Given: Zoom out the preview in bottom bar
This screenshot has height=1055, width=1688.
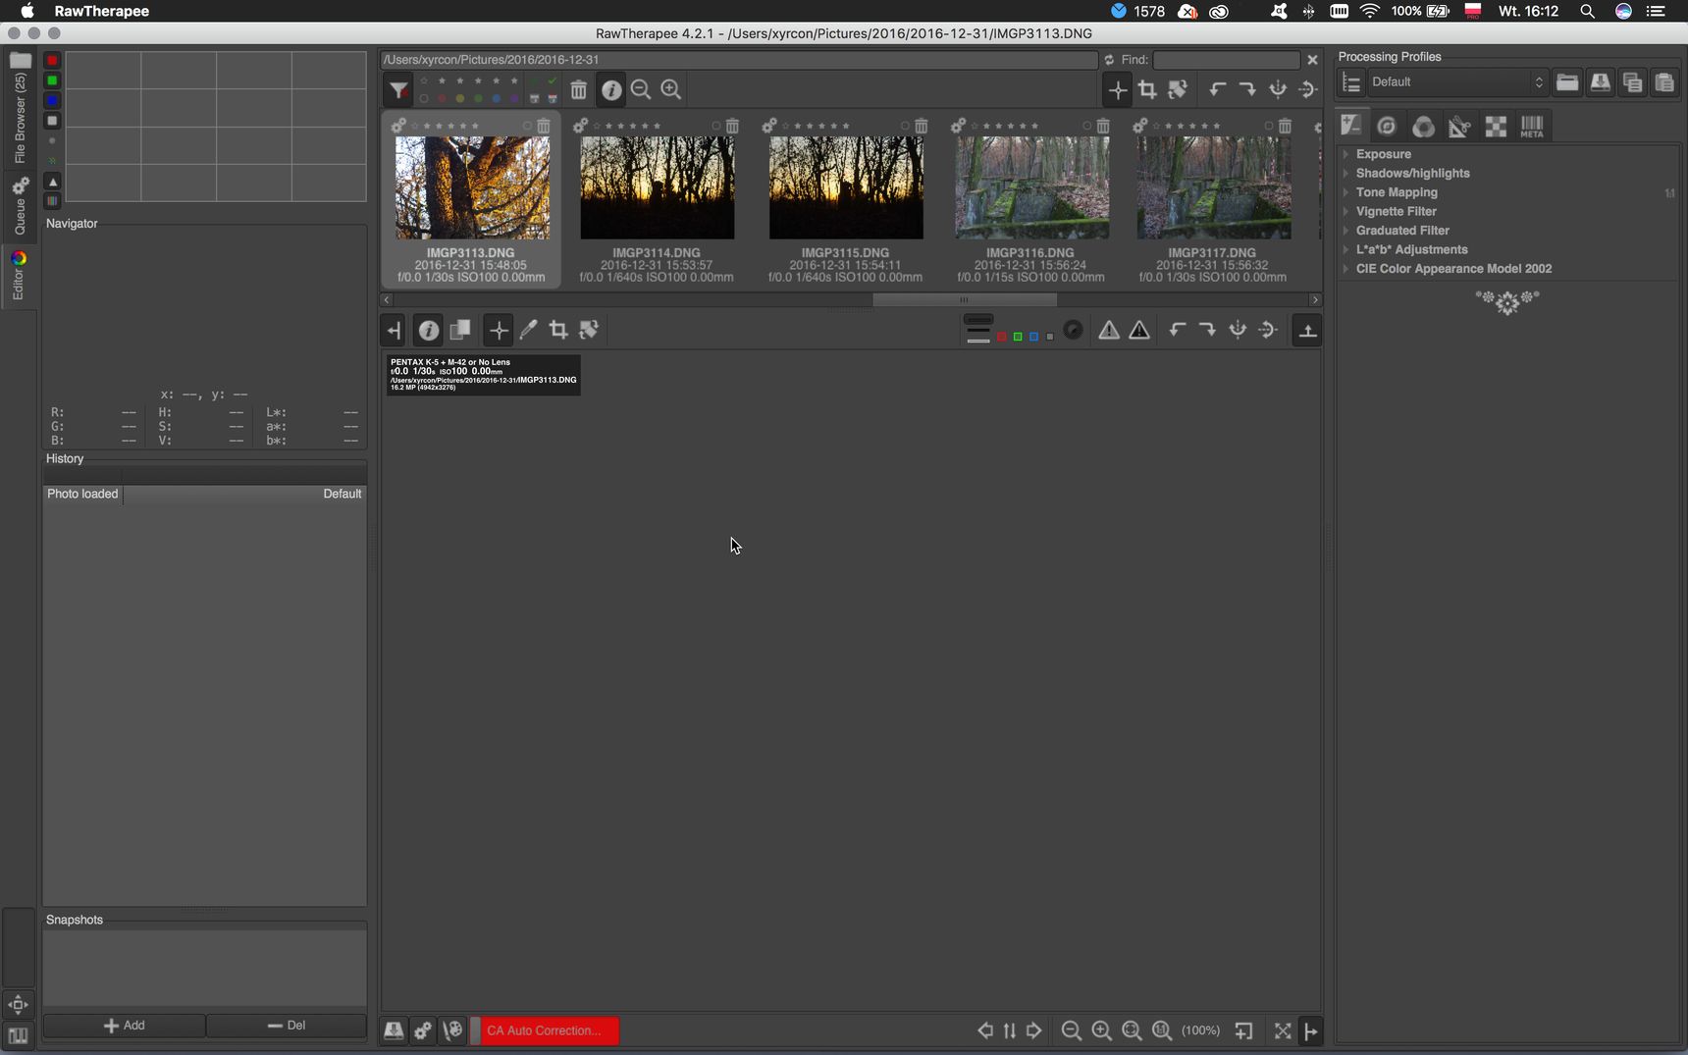Looking at the screenshot, I should pos(1072,1030).
